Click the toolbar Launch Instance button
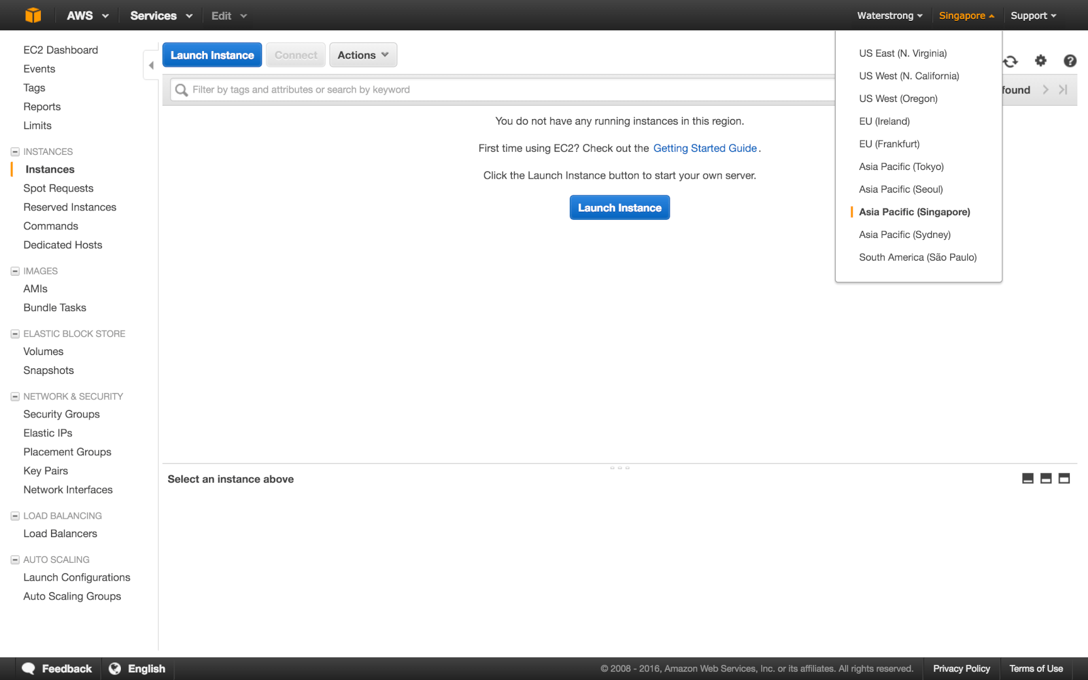 coord(212,55)
